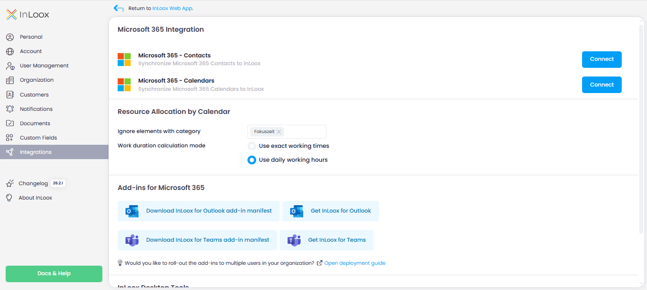The height and width of the screenshot is (290, 647).
Task: Click the Changelog sparkle icon
Action: tap(10, 183)
